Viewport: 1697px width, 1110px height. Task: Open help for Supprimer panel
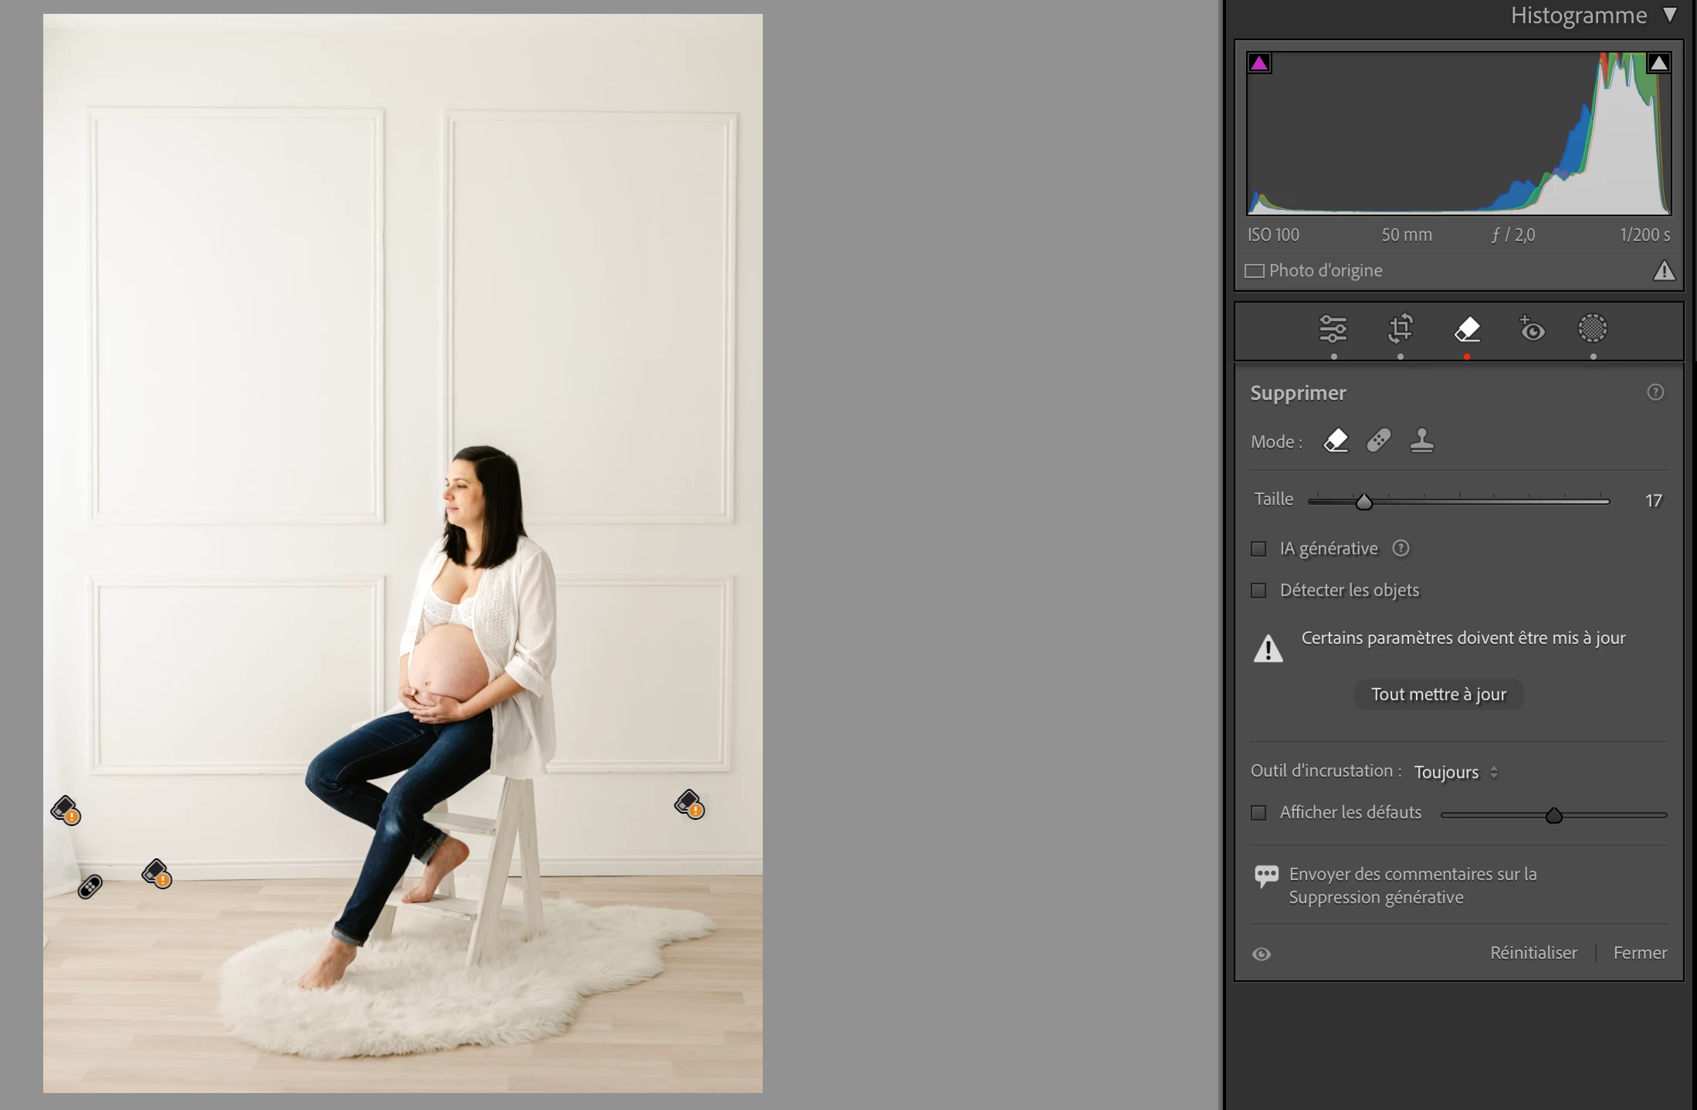tap(1655, 392)
